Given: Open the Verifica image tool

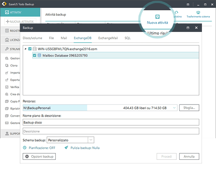Looking at the screenshot, I should click(12, 87).
